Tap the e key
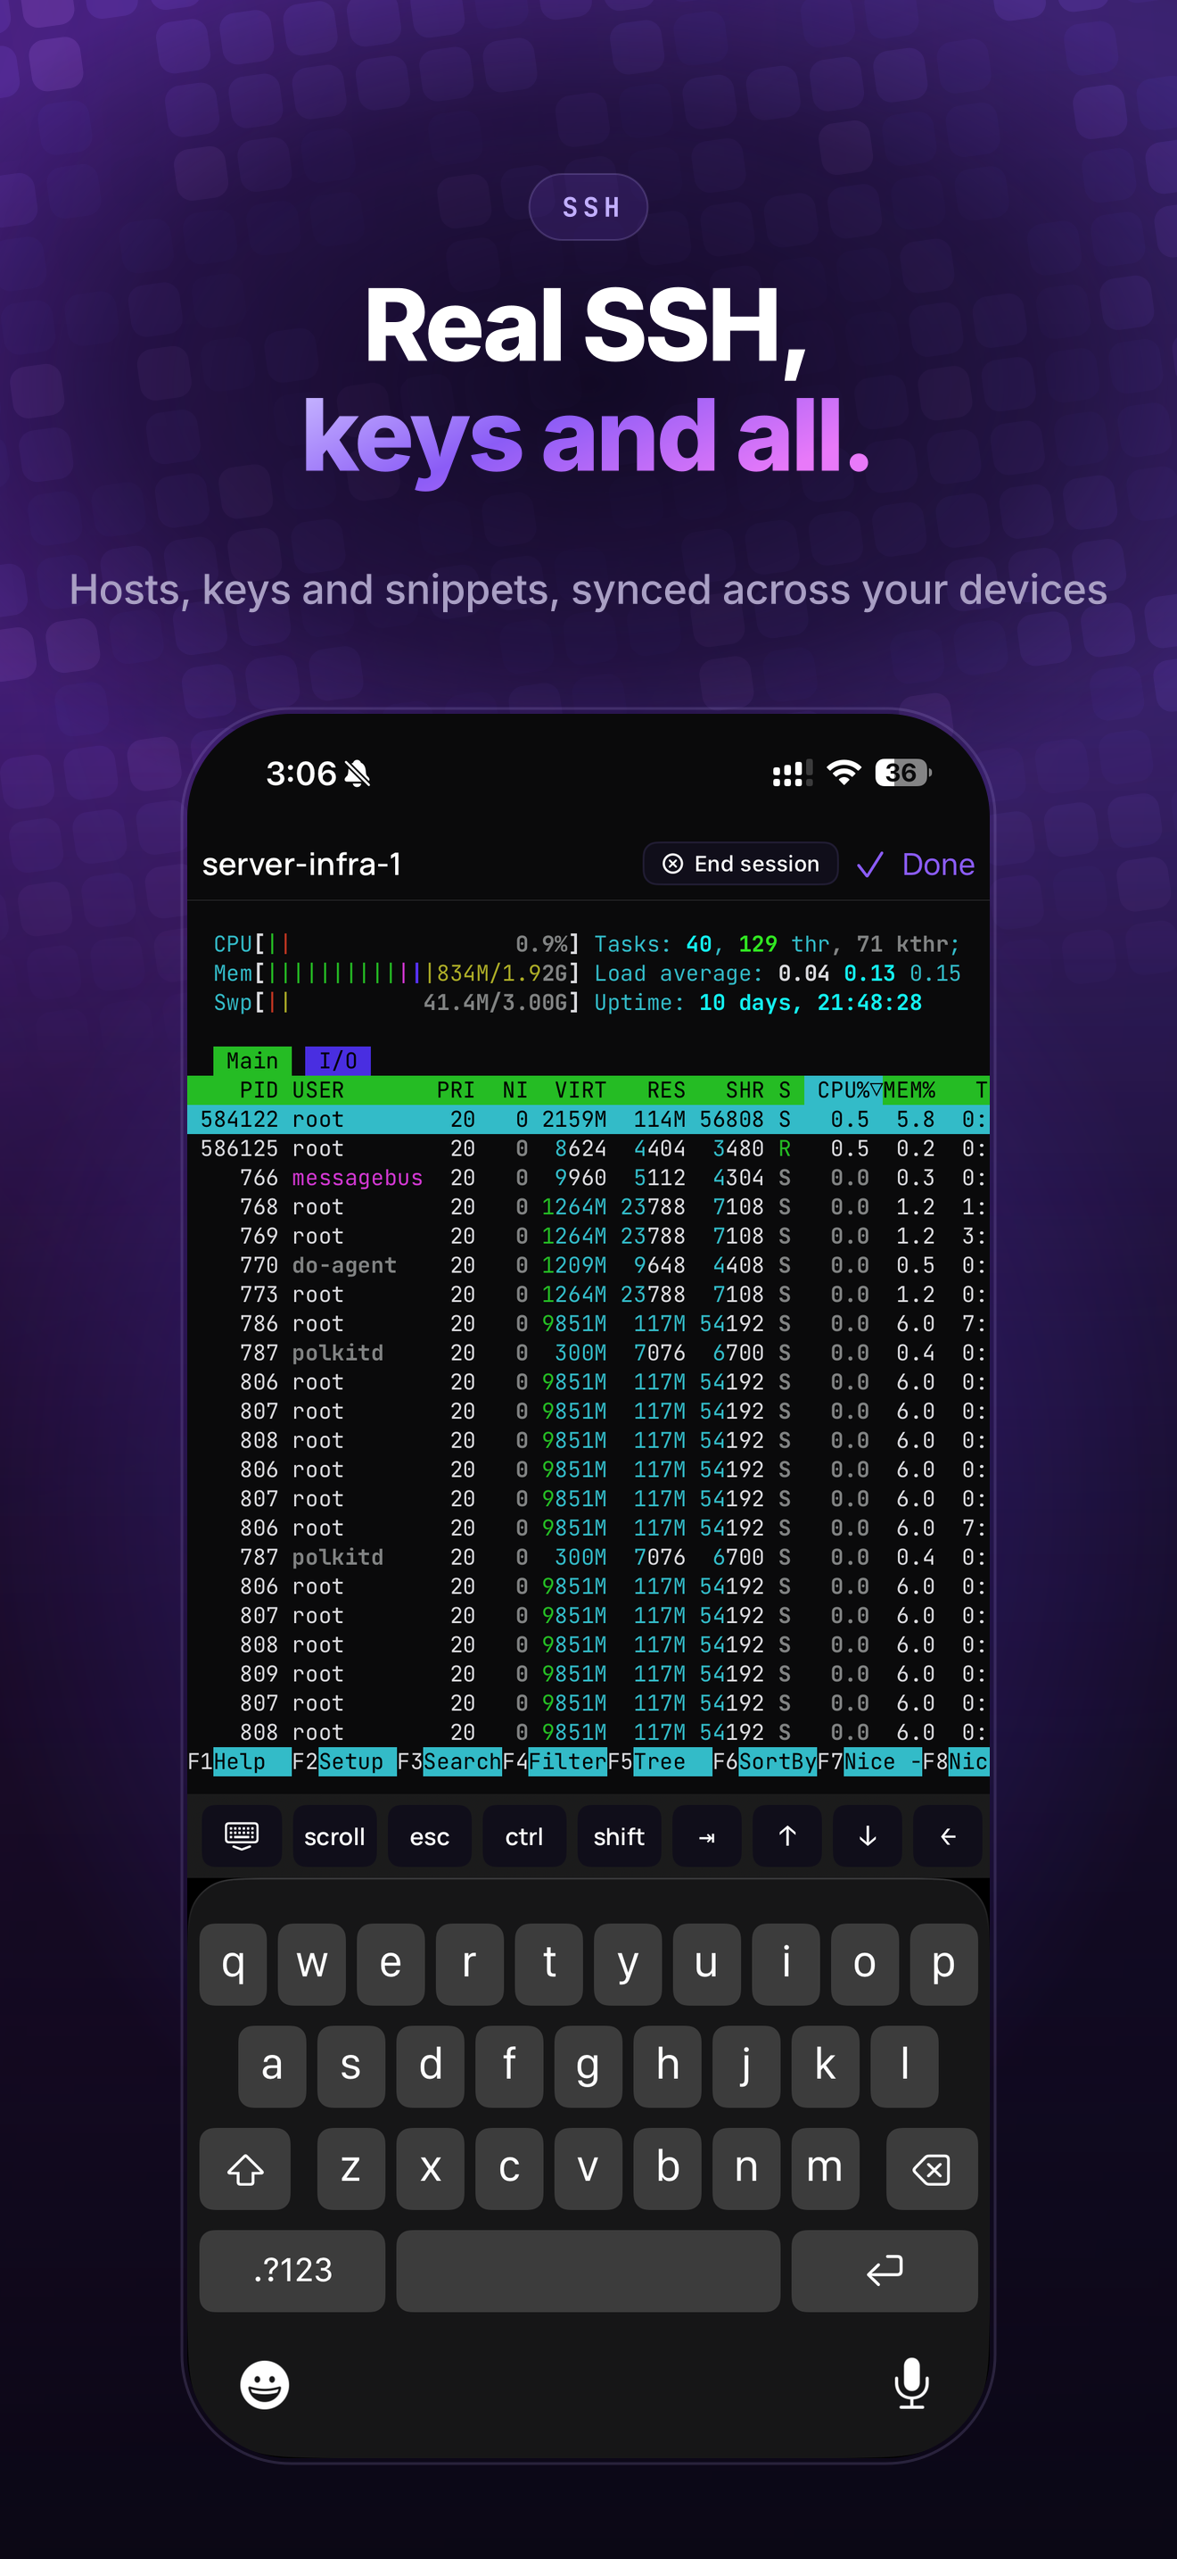The height and width of the screenshot is (2559, 1177). (391, 1964)
